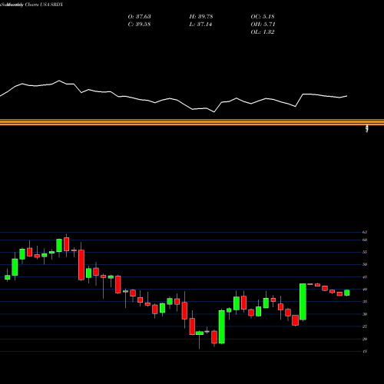Click the low price value L: 37.14
The width and height of the screenshot is (384, 384).
(200, 25)
